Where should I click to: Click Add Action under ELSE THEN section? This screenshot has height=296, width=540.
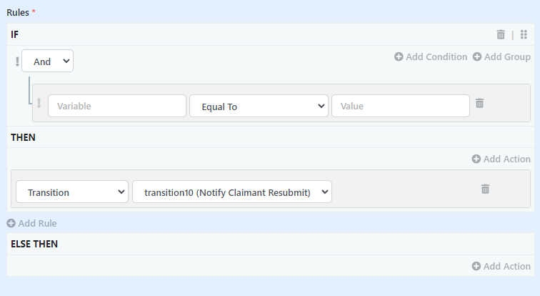501,266
